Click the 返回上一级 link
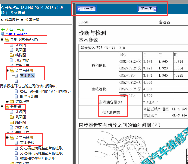188x164 pixels. (x=15, y=29)
